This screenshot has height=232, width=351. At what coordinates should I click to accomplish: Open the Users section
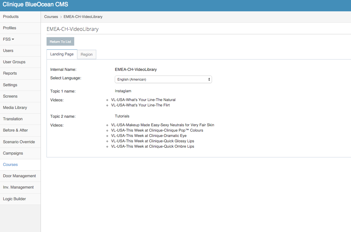pos(20,51)
